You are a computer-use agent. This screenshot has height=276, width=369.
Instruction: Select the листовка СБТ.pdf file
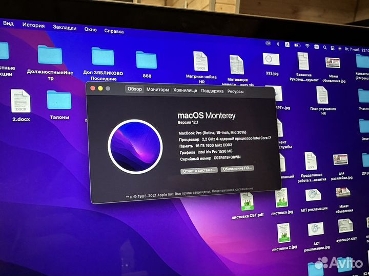(247, 201)
